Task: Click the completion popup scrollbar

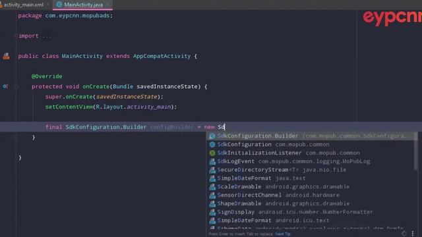Action: [x=416, y=151]
